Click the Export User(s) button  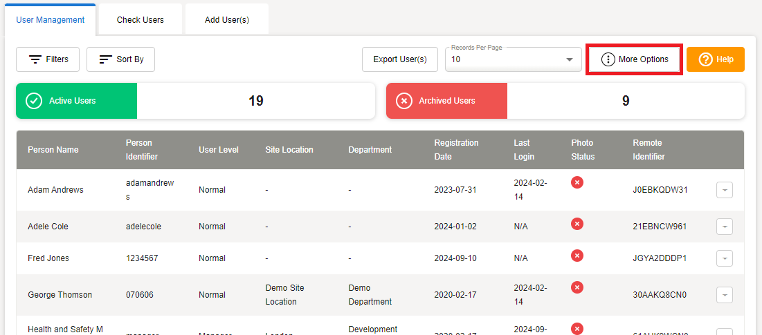click(400, 59)
